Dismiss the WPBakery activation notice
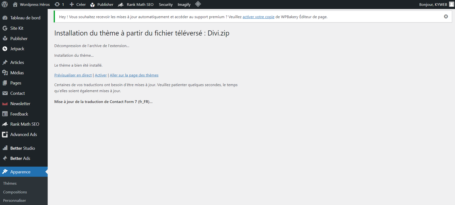Viewport: 455px width, 205px height. [x=446, y=17]
